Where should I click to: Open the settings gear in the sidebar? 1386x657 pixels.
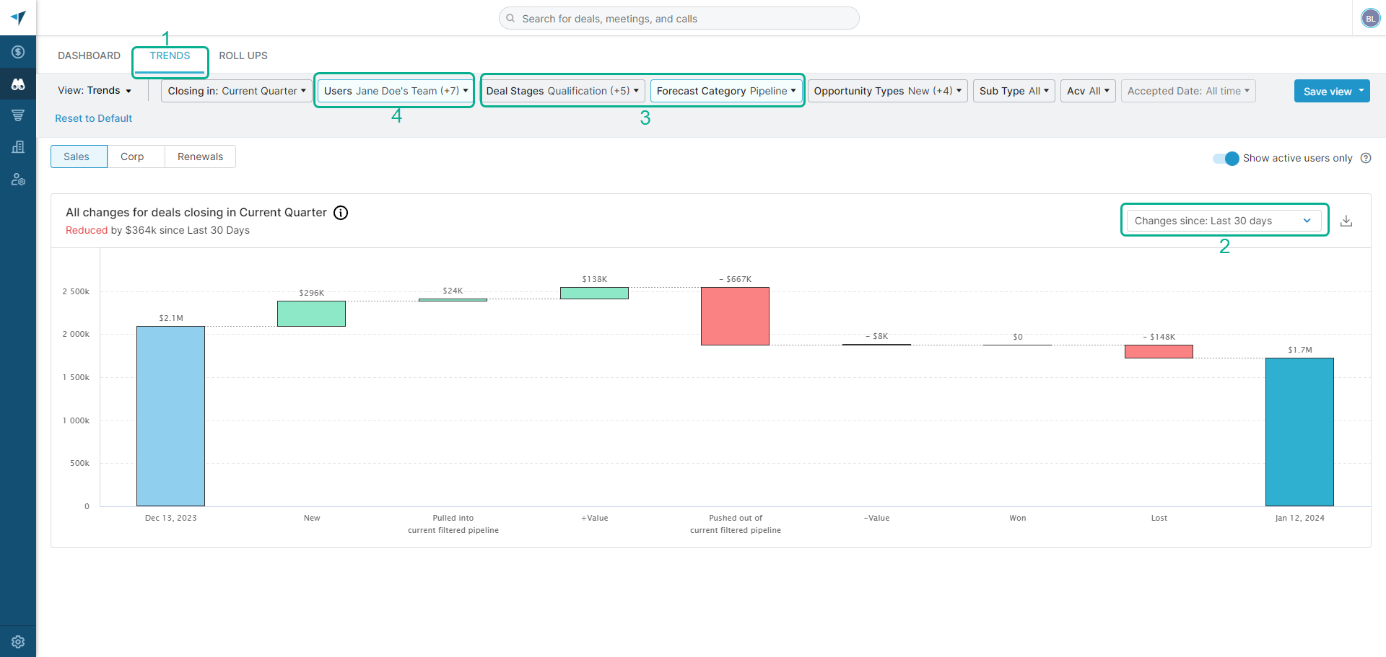point(18,641)
